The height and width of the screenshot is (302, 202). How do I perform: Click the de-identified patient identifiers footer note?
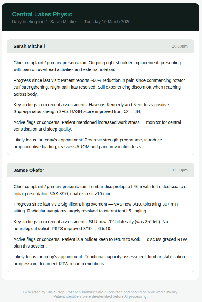pyautogui.click(x=101, y=296)
